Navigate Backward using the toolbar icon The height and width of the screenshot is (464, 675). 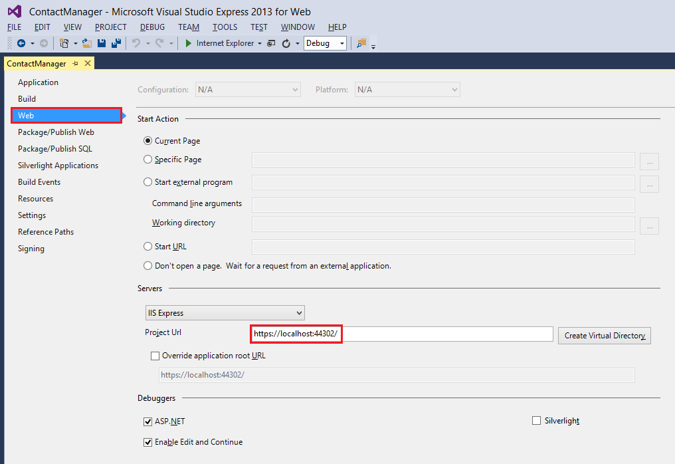click(20, 43)
